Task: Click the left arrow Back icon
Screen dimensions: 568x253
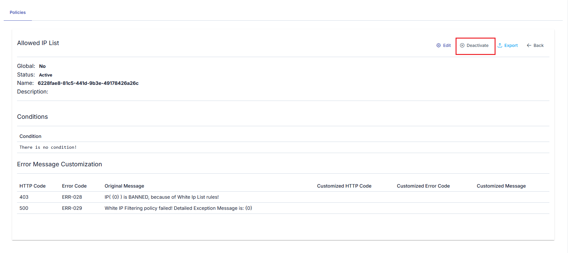Action: 529,45
